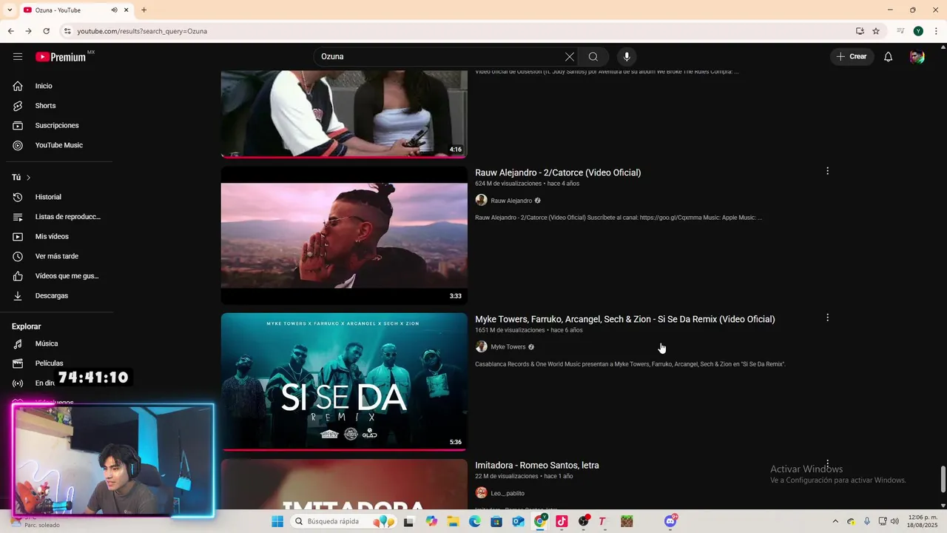This screenshot has height=533, width=947.
Task: Play the 2/Catorce video thumbnail
Action: (344, 235)
